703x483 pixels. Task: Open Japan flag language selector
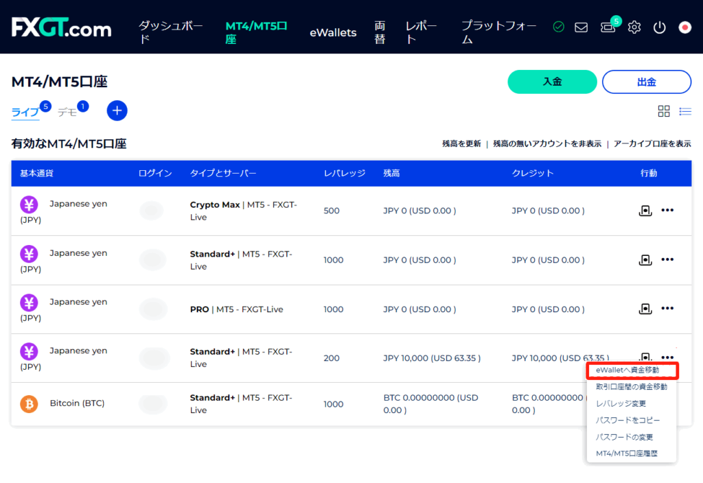(x=684, y=27)
